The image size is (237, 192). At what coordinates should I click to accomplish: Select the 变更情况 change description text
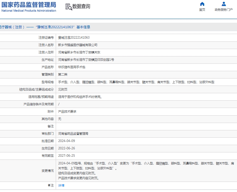point(146,171)
